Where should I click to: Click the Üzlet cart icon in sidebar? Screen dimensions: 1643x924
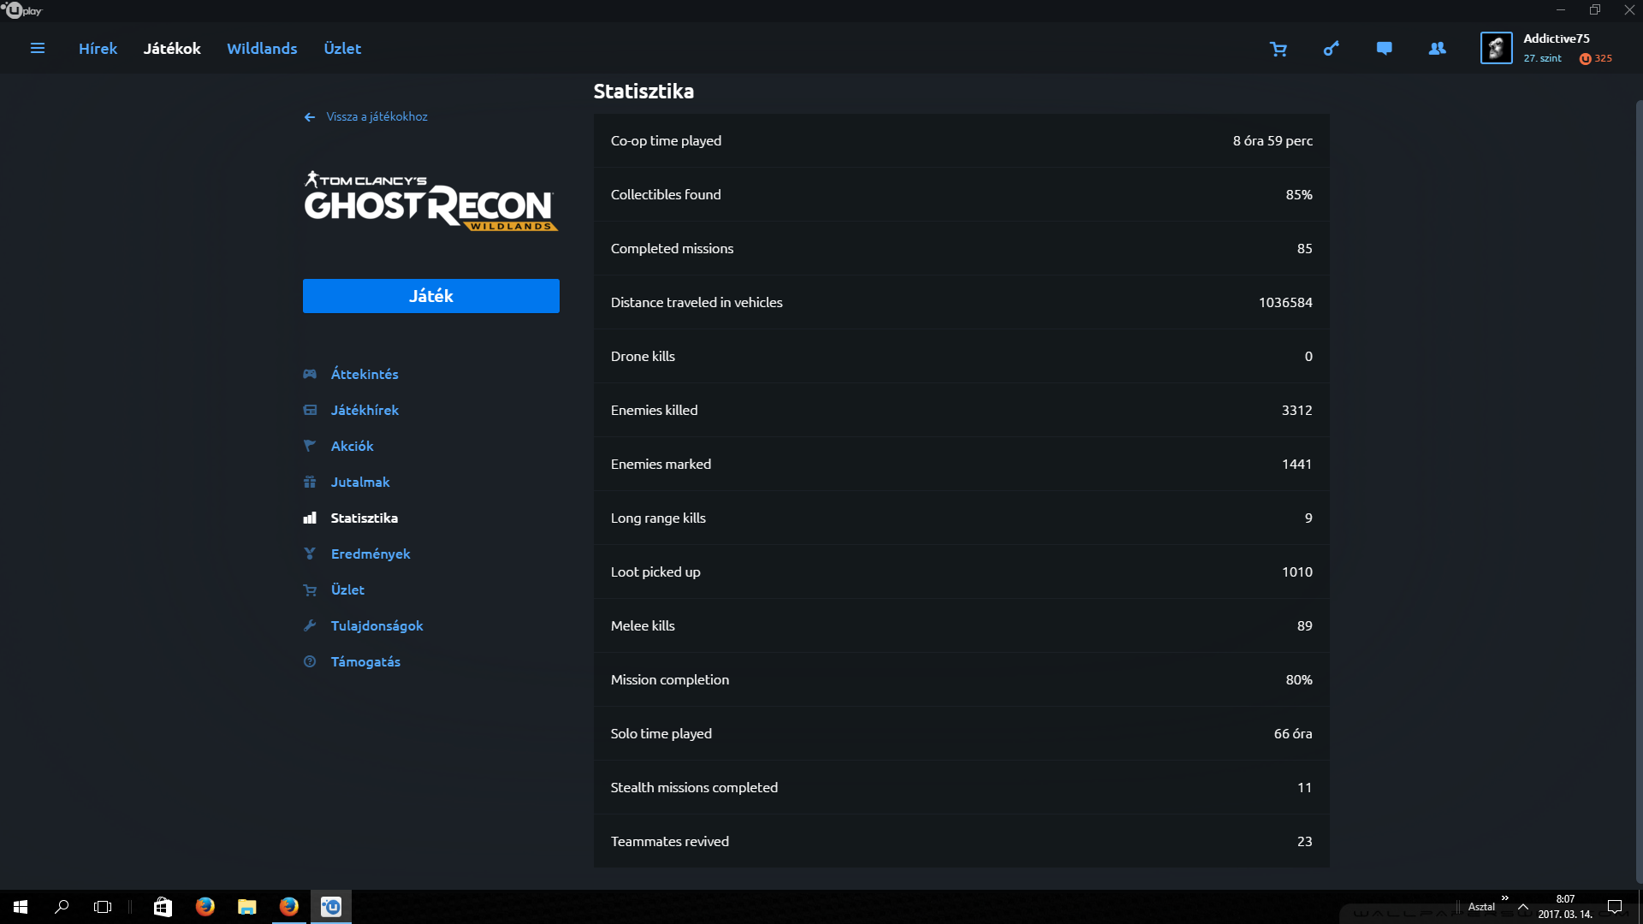click(310, 589)
